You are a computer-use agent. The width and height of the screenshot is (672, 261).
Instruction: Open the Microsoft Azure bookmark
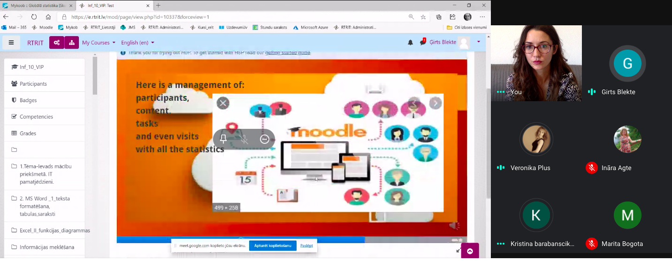pyautogui.click(x=311, y=27)
